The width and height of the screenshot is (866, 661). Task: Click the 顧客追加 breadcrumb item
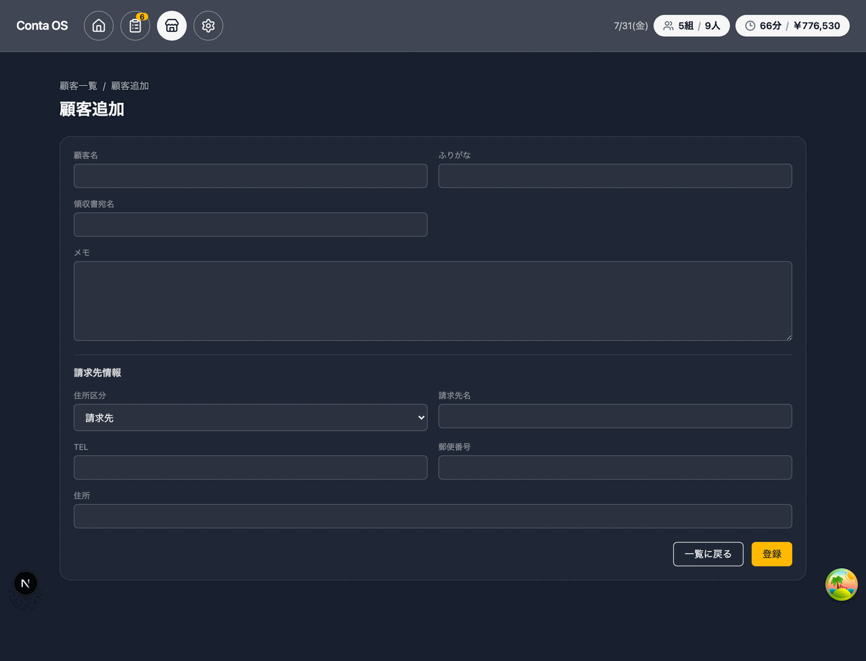pyautogui.click(x=130, y=86)
